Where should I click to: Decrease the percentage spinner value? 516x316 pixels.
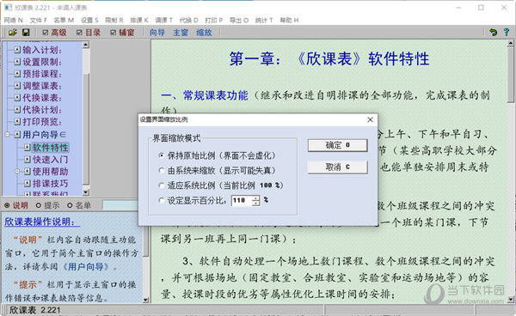(255, 203)
